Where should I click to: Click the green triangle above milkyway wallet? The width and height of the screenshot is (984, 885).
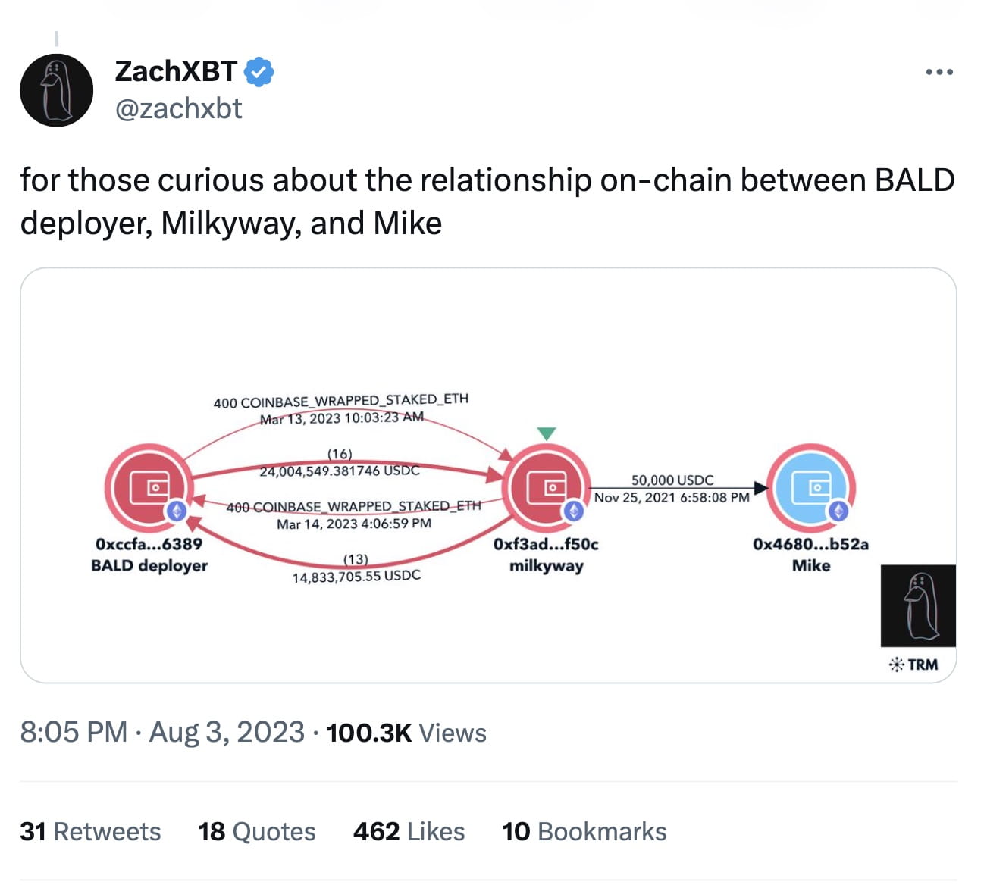tap(548, 434)
